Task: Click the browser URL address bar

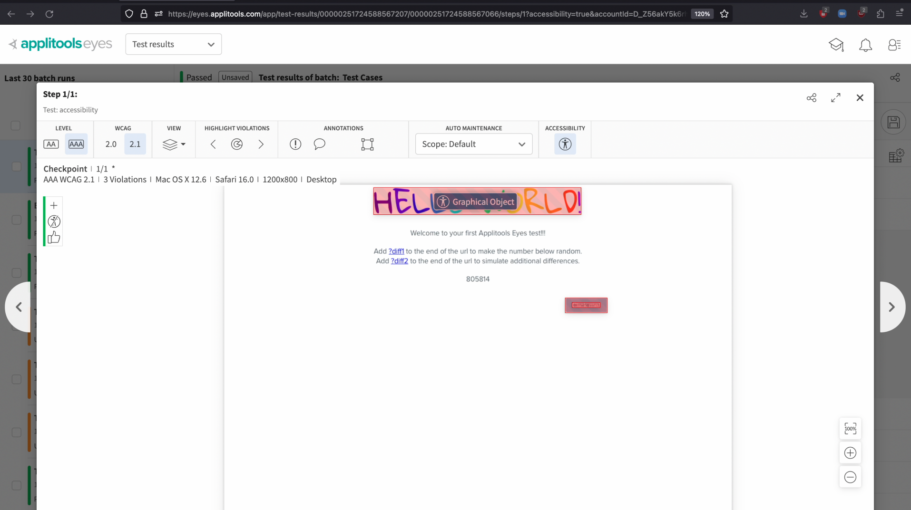Action: click(426, 14)
